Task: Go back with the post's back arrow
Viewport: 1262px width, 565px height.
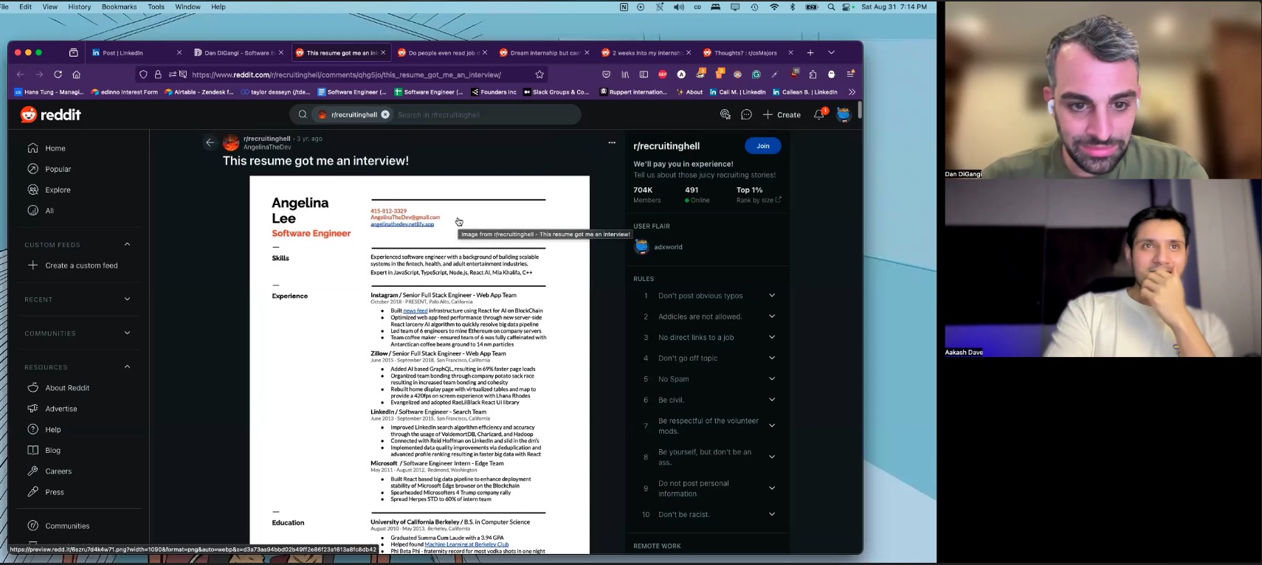Action: click(210, 142)
